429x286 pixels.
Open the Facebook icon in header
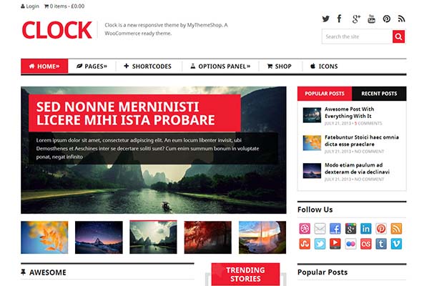click(340, 19)
